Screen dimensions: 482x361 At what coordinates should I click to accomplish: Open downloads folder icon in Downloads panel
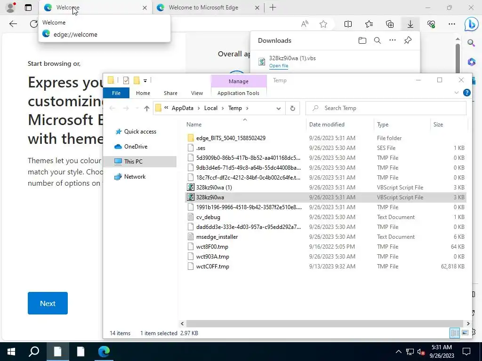pyautogui.click(x=362, y=40)
